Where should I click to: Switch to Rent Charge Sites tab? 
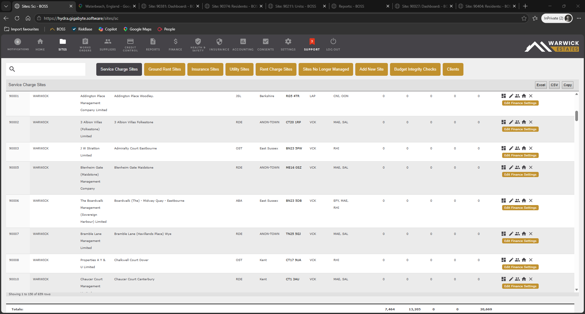pos(276,69)
